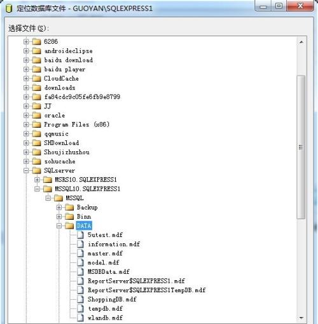This screenshot has height=324, width=318.
Task: Click the oracle folder icon
Action: click(x=36, y=116)
